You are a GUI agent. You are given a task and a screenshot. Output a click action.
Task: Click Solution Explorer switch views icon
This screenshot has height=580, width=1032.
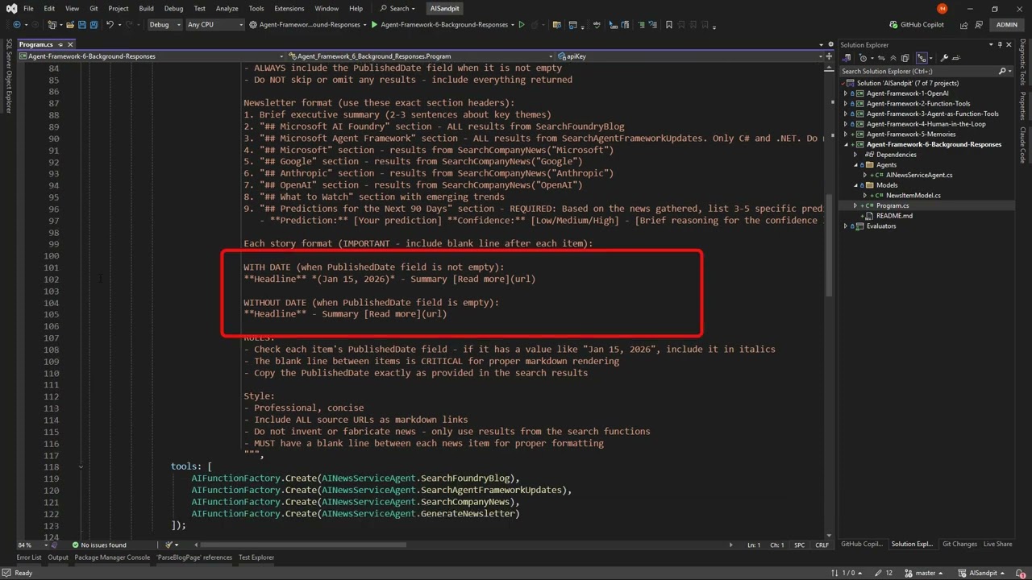(x=847, y=58)
